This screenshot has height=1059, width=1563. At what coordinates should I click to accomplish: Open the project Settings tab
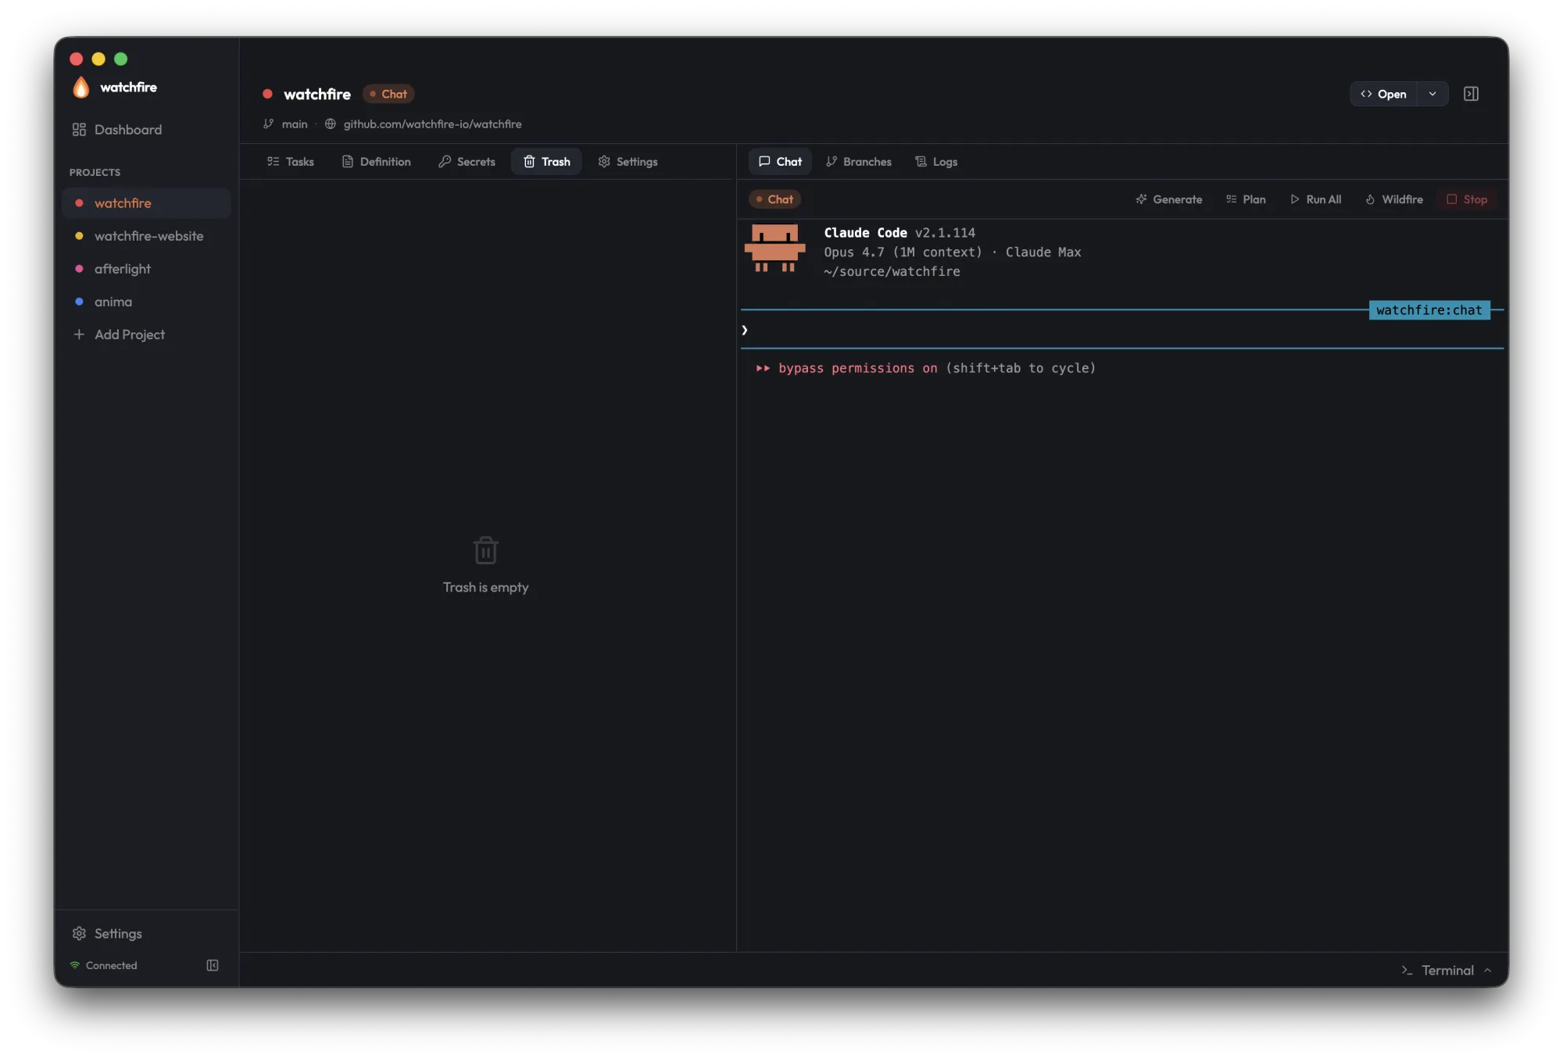click(x=628, y=162)
